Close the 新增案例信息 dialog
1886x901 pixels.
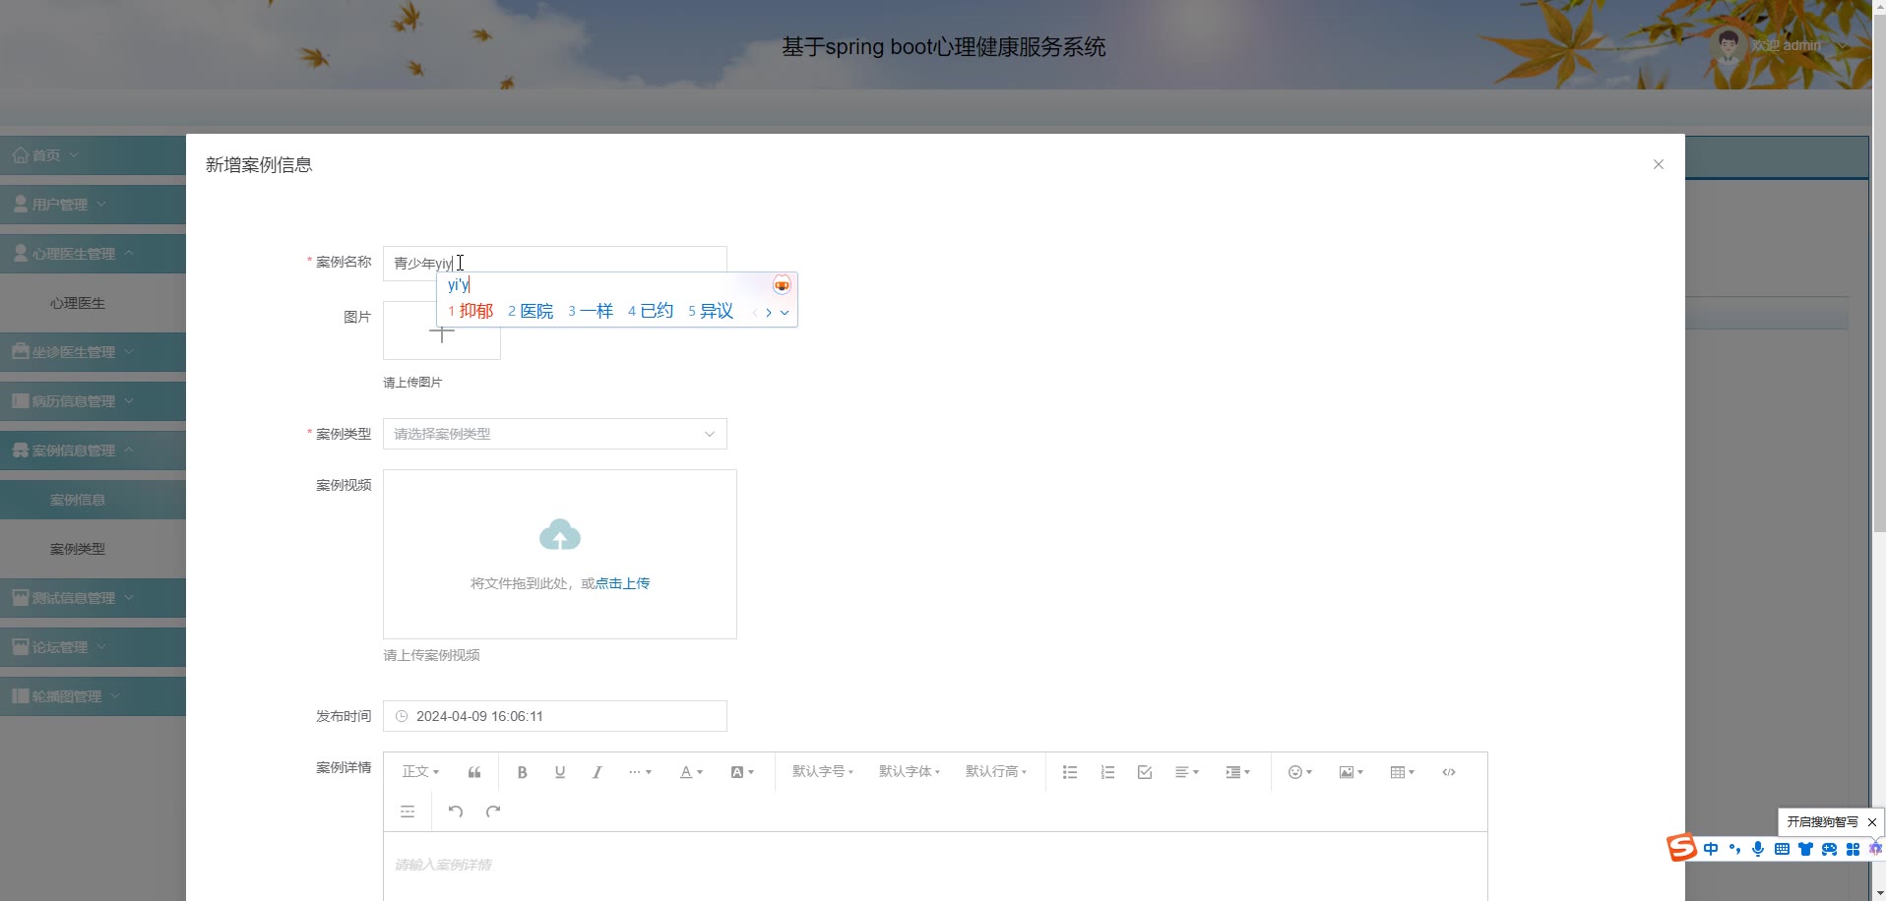(1659, 164)
